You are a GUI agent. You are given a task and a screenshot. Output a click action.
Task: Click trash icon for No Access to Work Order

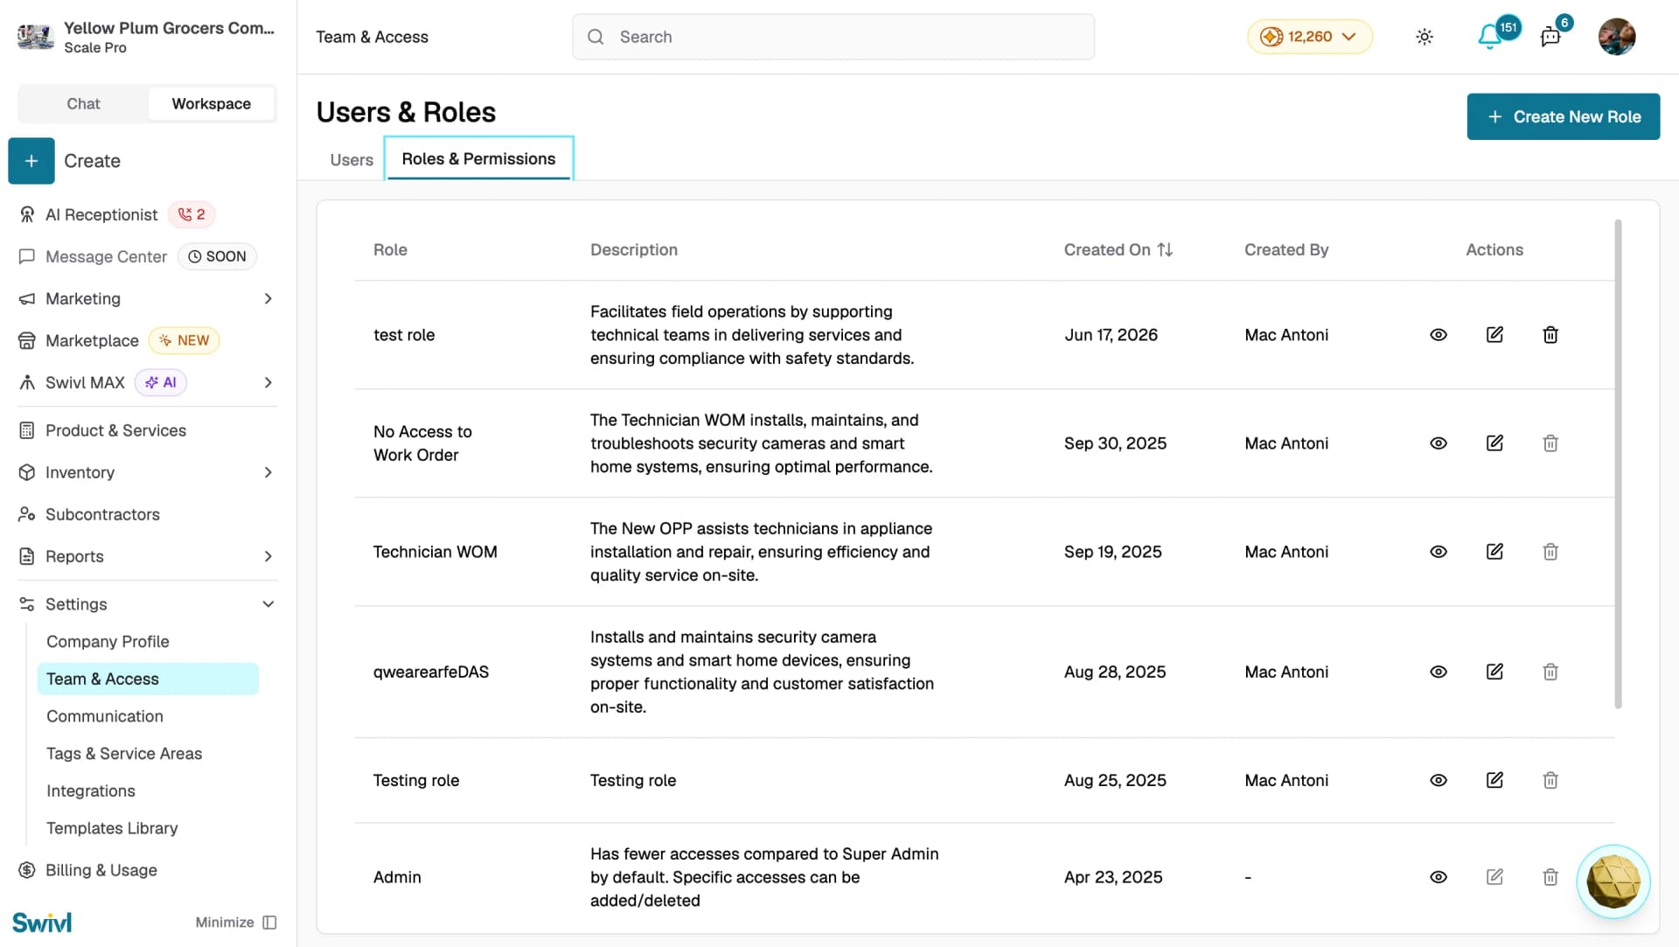[x=1550, y=443]
